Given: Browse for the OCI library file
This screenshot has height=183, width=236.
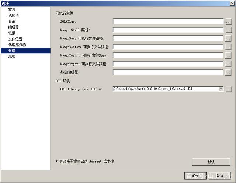Looking at the screenshot, I should pos(229,89).
